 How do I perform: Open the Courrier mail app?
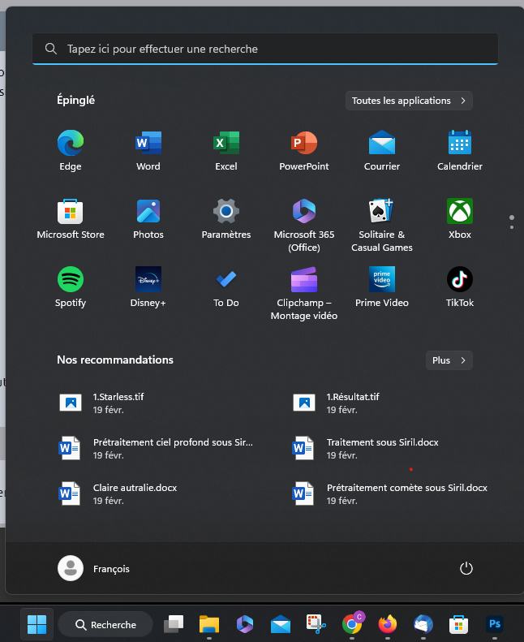point(382,151)
